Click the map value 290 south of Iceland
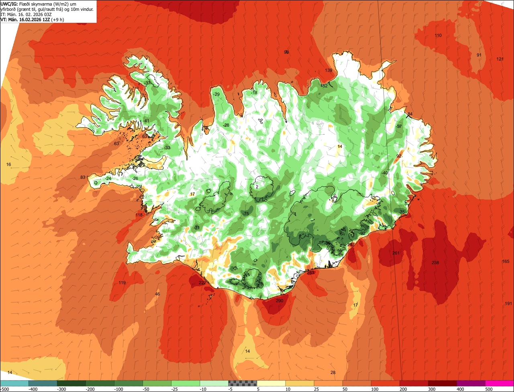This screenshot has height=392, width=514. pos(279,301)
